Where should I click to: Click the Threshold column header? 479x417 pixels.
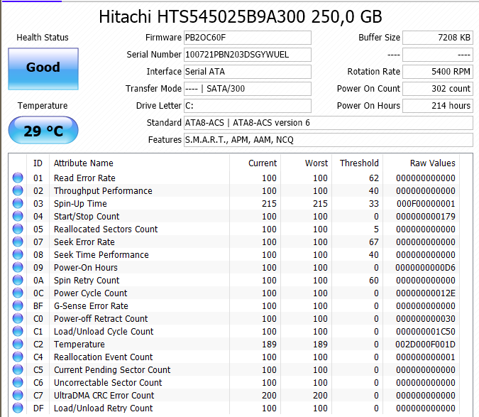[359, 163]
